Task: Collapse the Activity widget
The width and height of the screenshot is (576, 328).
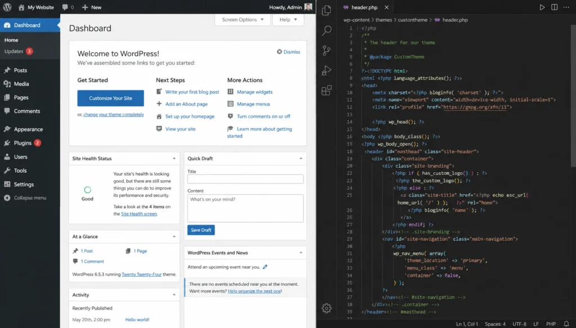Action: [174, 295]
